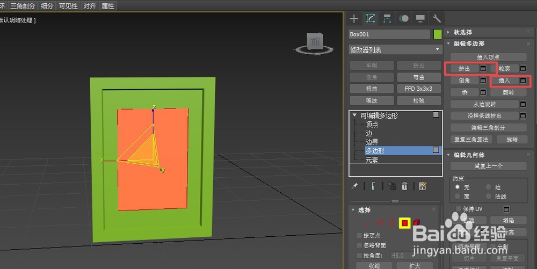Select the highlighted Polygon sub-object icon
This screenshot has width=537, height=269.
[405, 223]
